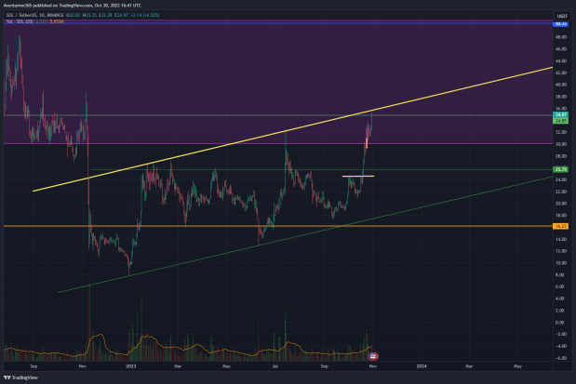This screenshot has height=384, width=576.
Task: Click the -6.00 price axis value
Action: tap(560, 358)
